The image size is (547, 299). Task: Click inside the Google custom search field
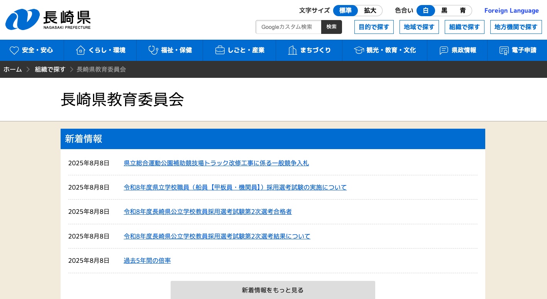tap(288, 27)
